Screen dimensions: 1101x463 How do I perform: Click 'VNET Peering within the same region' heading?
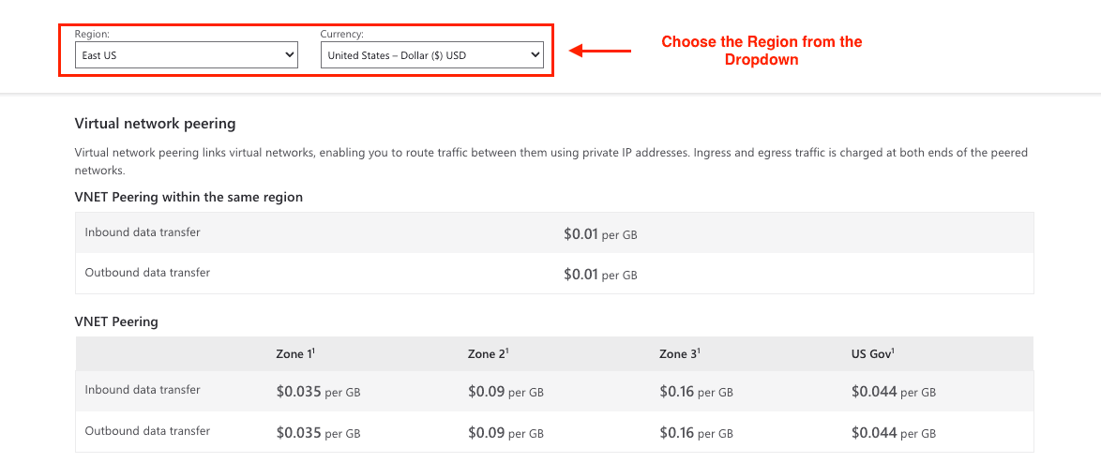click(x=189, y=197)
